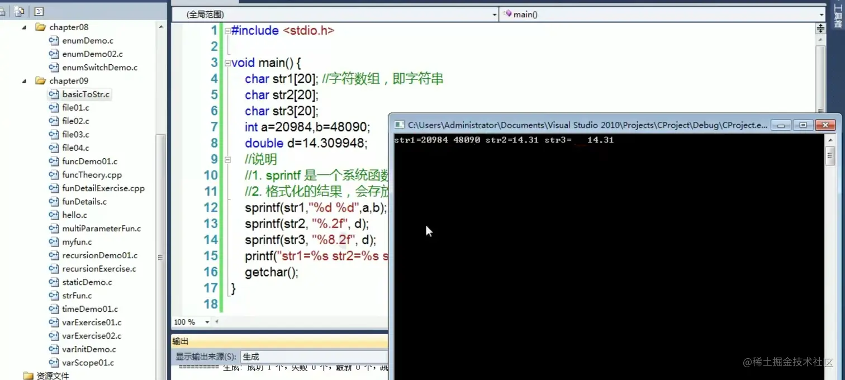Screen dimensions: 845x380
Task: Select varInitDemo.c in the tree
Action: pyautogui.click(x=89, y=349)
